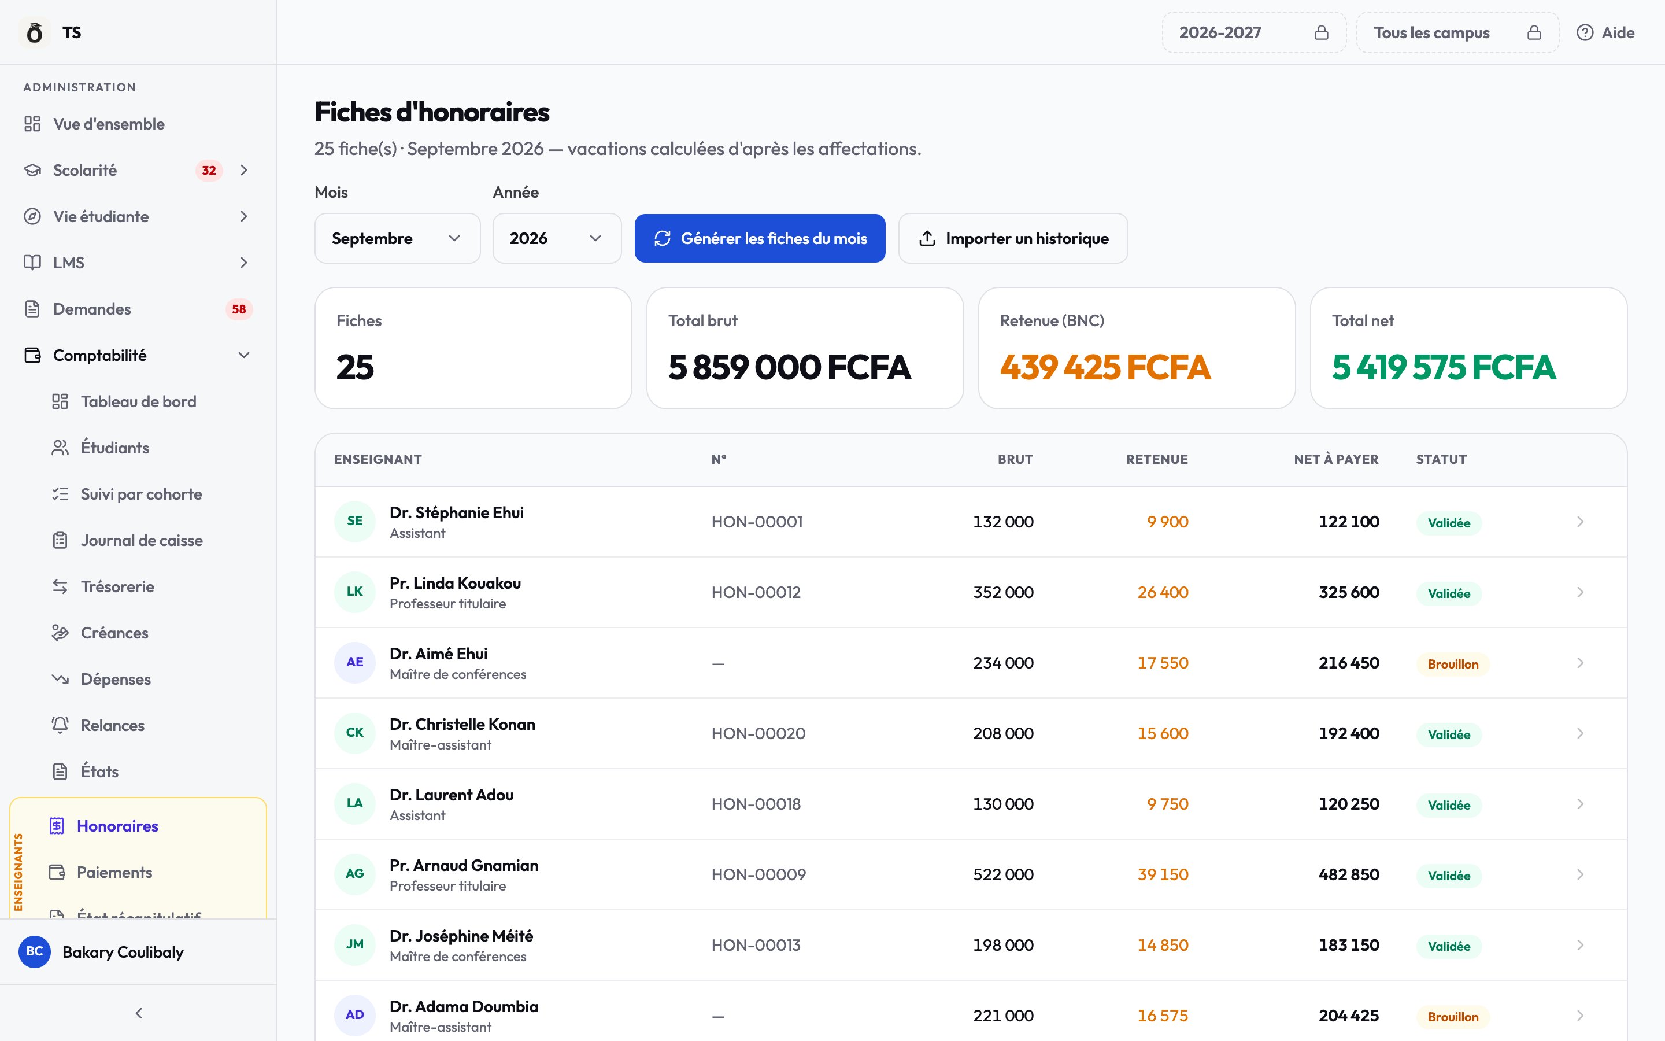This screenshot has width=1665, height=1041.
Task: Click the Étudiants people icon
Action: pos(60,448)
